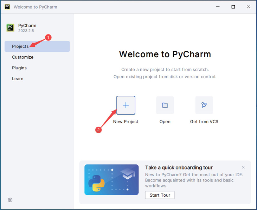Open the Plugins tab
The height and width of the screenshot is (210, 257).
click(37, 68)
